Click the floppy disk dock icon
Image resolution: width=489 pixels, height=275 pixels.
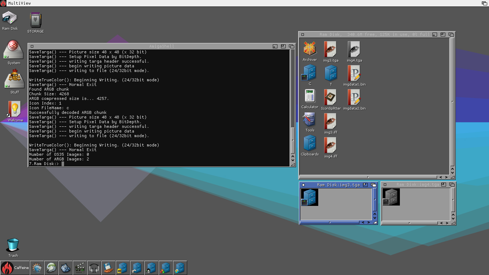point(108,268)
